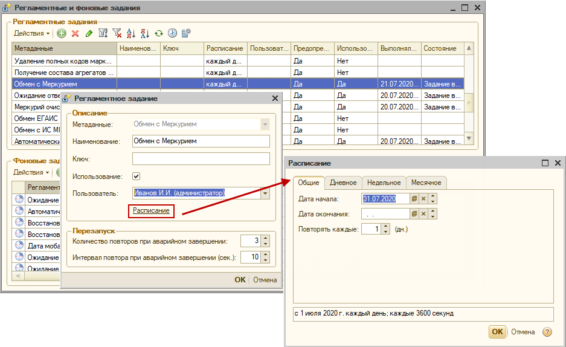Click OK in Регламентное задание dialog

pos(240,280)
